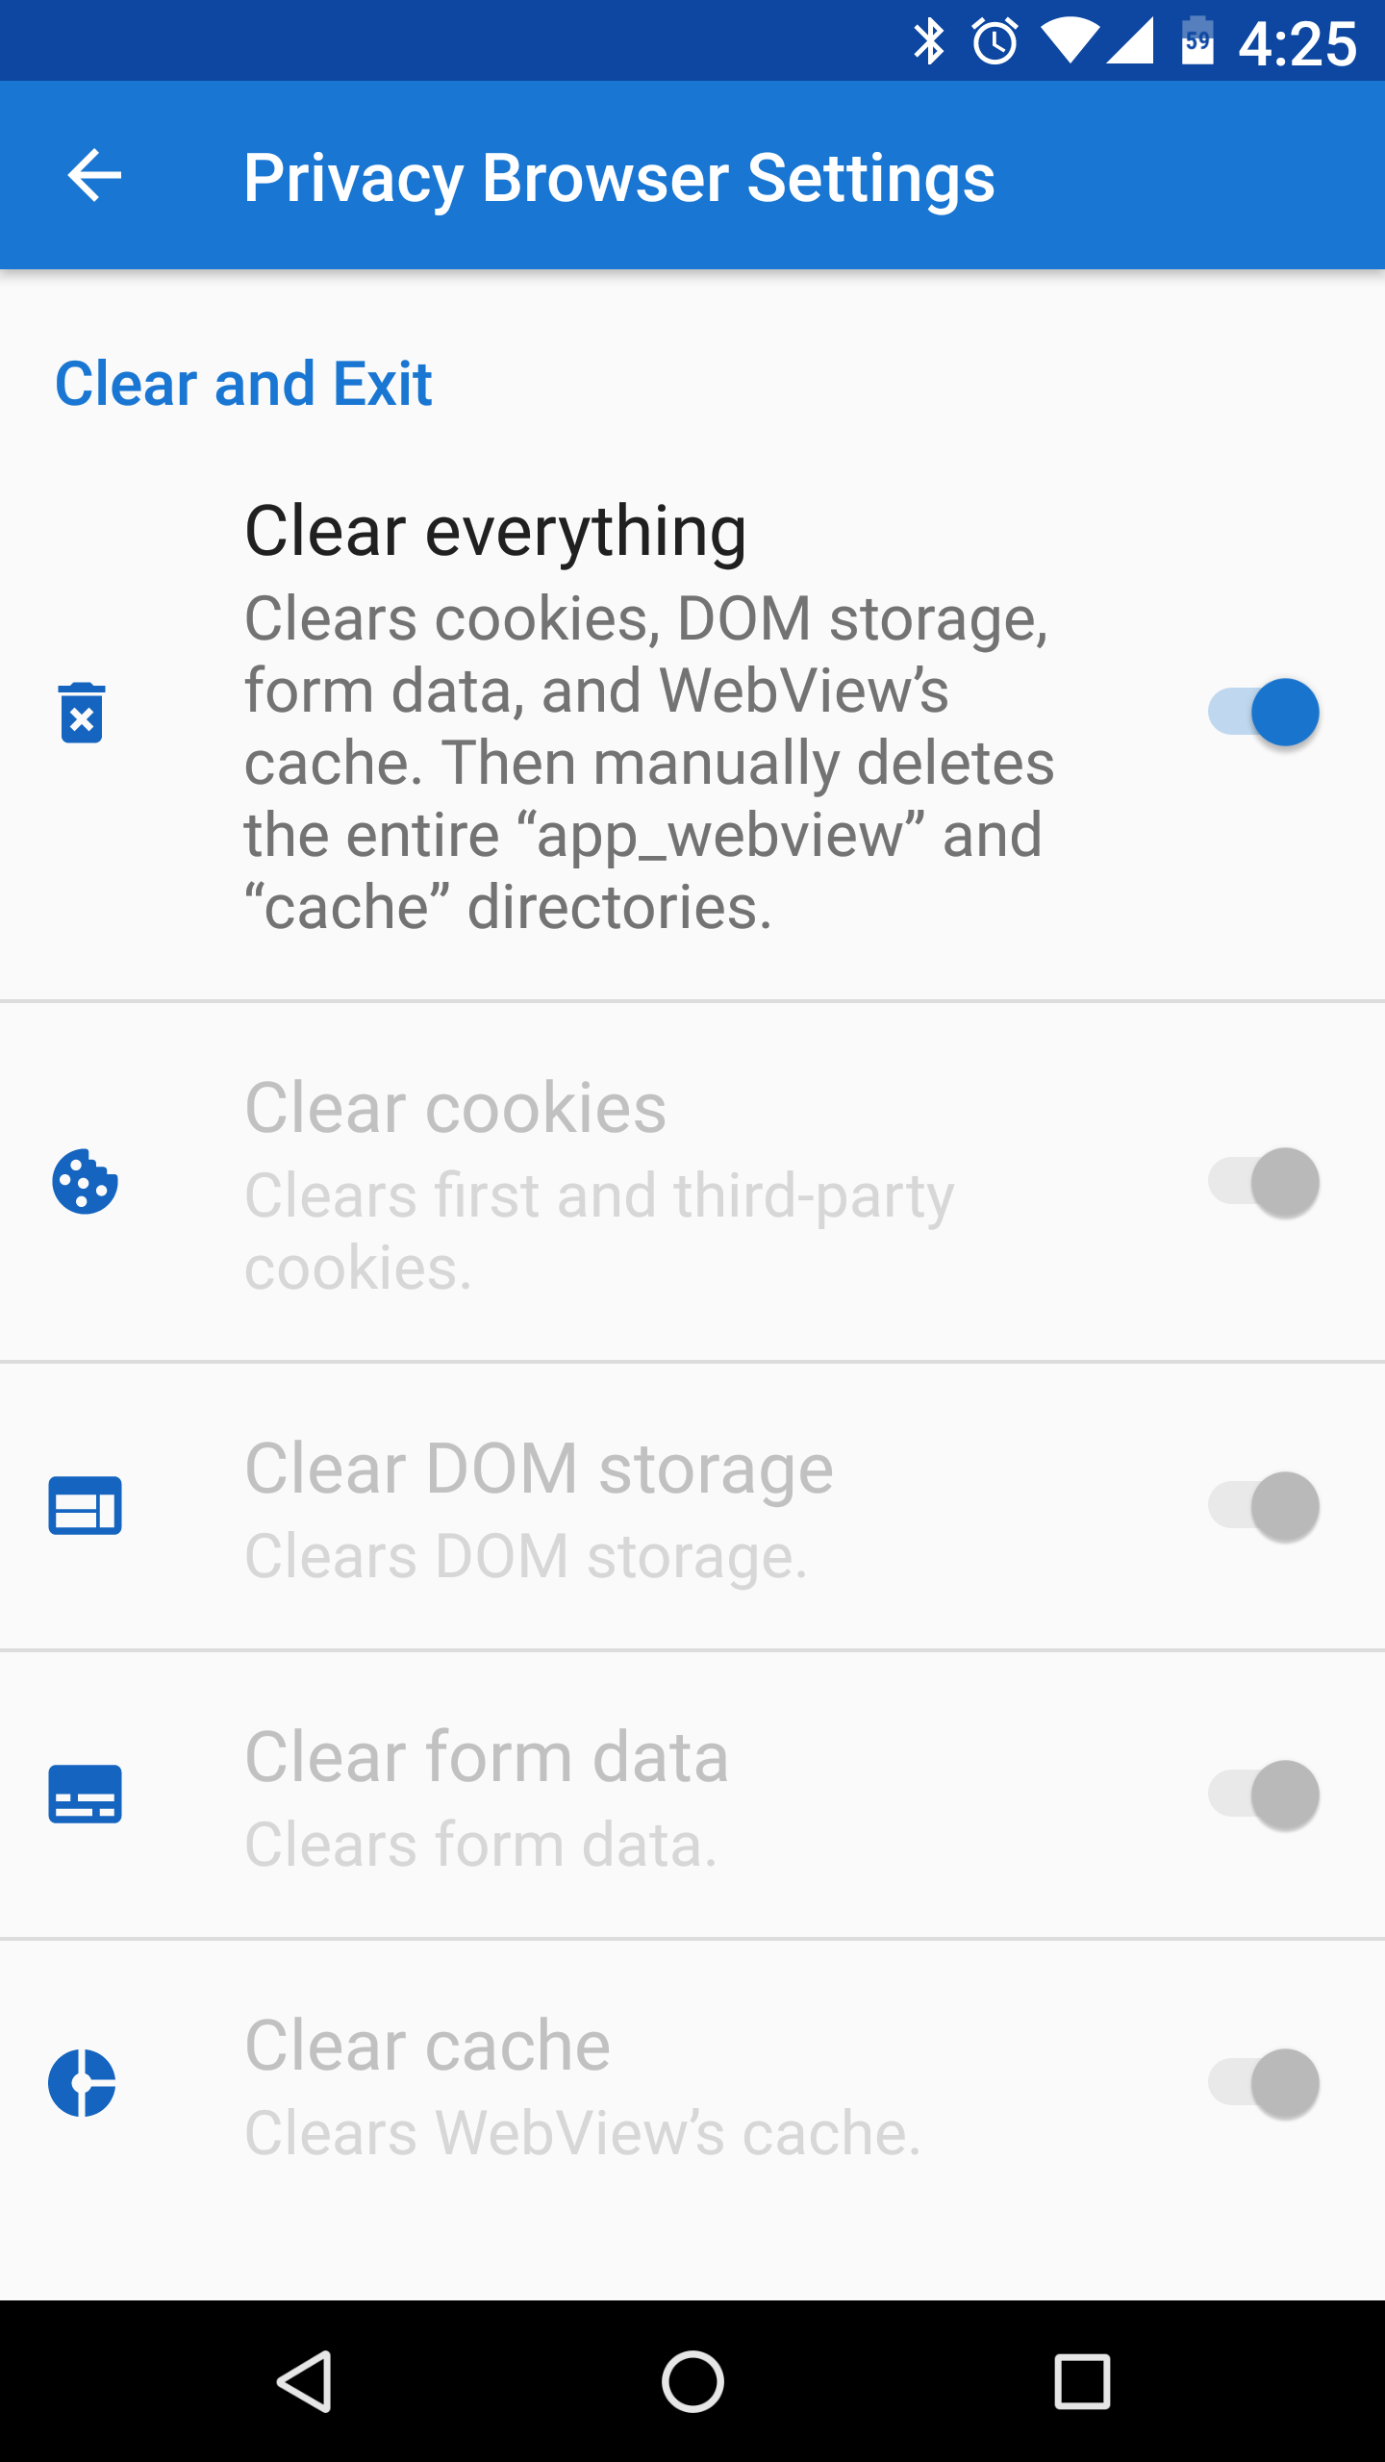This screenshot has width=1385, height=2462.
Task: Tap the back arrow in the header
Action: 94,176
